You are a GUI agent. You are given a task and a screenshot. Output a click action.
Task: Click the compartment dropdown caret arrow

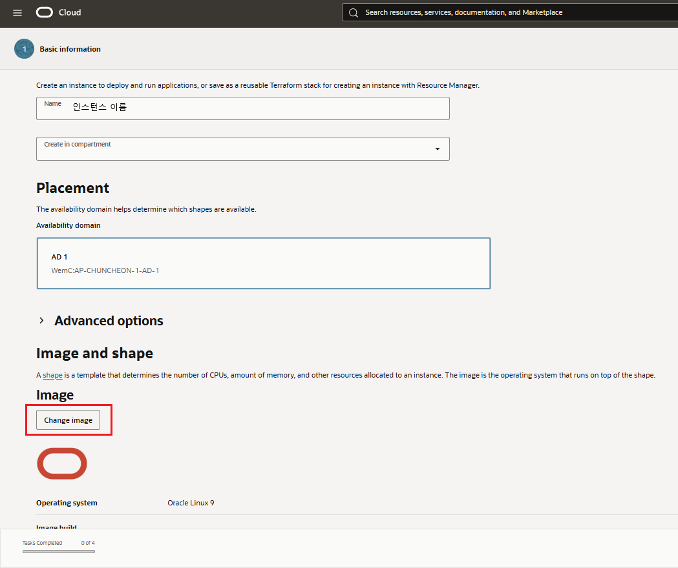[437, 149]
